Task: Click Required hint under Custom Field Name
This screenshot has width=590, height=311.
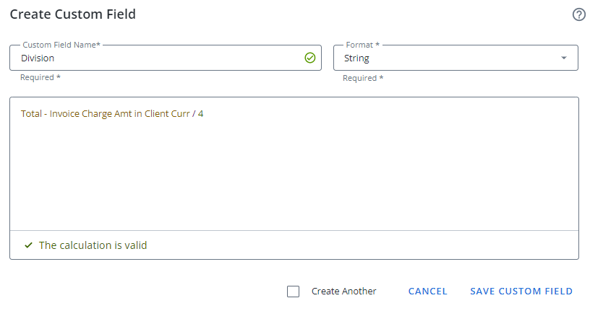Action: [40, 77]
